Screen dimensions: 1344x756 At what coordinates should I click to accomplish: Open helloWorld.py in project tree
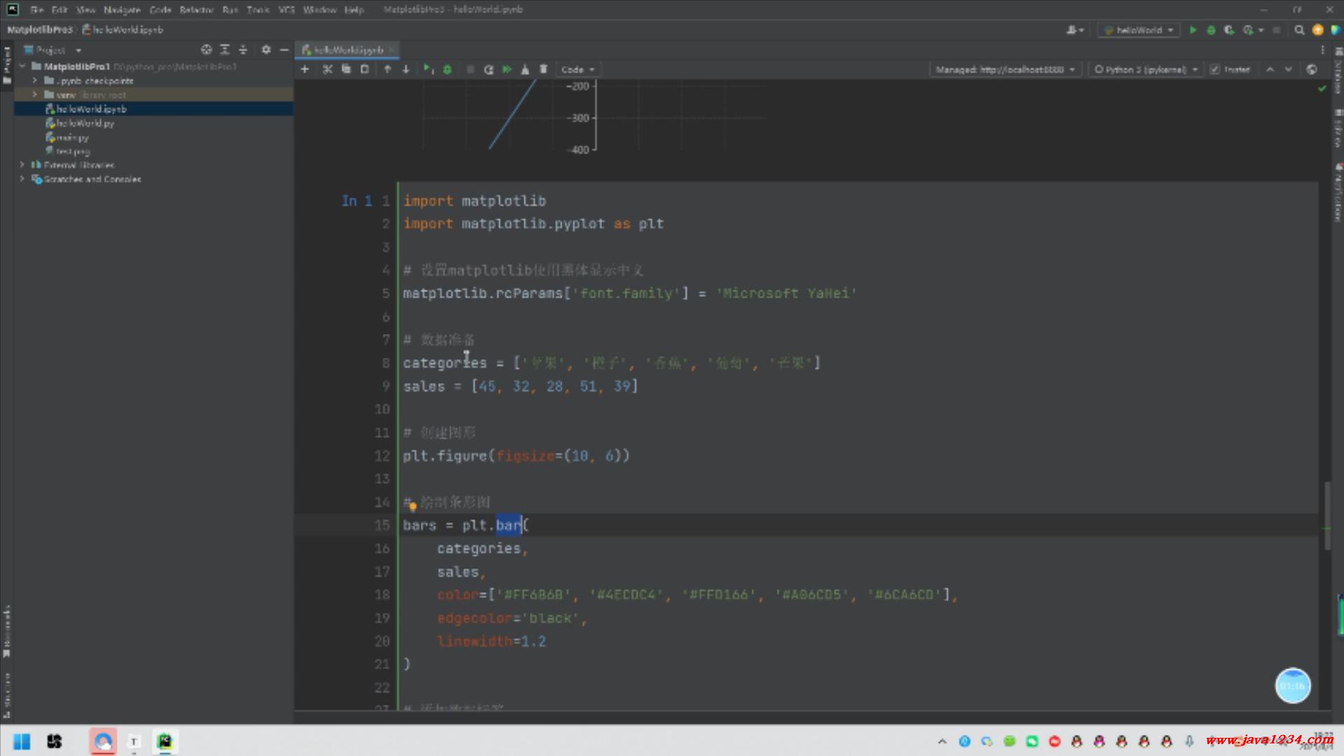click(x=85, y=123)
